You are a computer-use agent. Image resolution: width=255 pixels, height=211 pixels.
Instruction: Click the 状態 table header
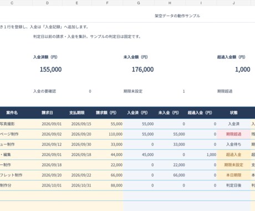click(233, 113)
